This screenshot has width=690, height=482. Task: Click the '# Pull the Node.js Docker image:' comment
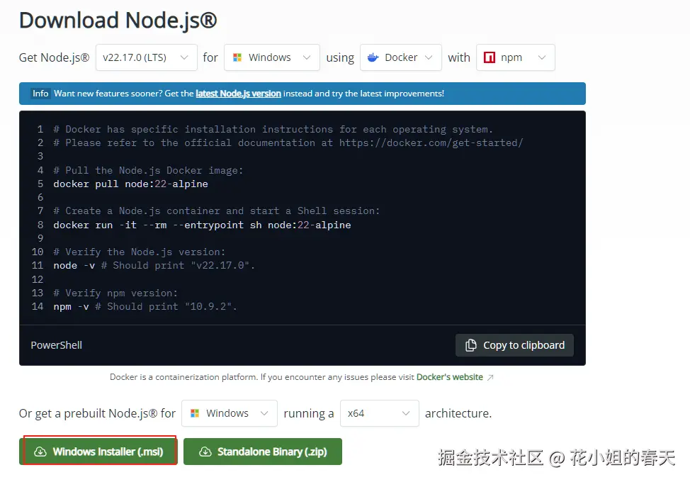pos(148,170)
